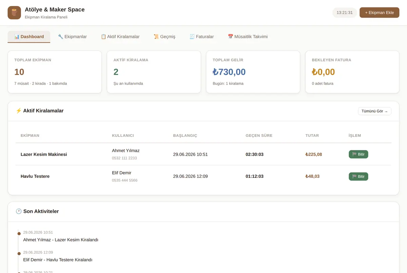Image resolution: width=407 pixels, height=273 pixels.
Task: Click the user name Elif Demir in the table
Action: click(x=121, y=173)
